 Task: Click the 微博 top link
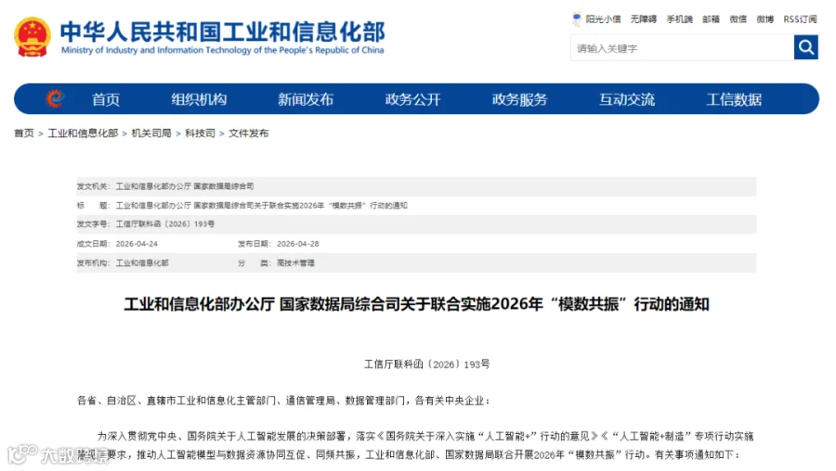765,19
